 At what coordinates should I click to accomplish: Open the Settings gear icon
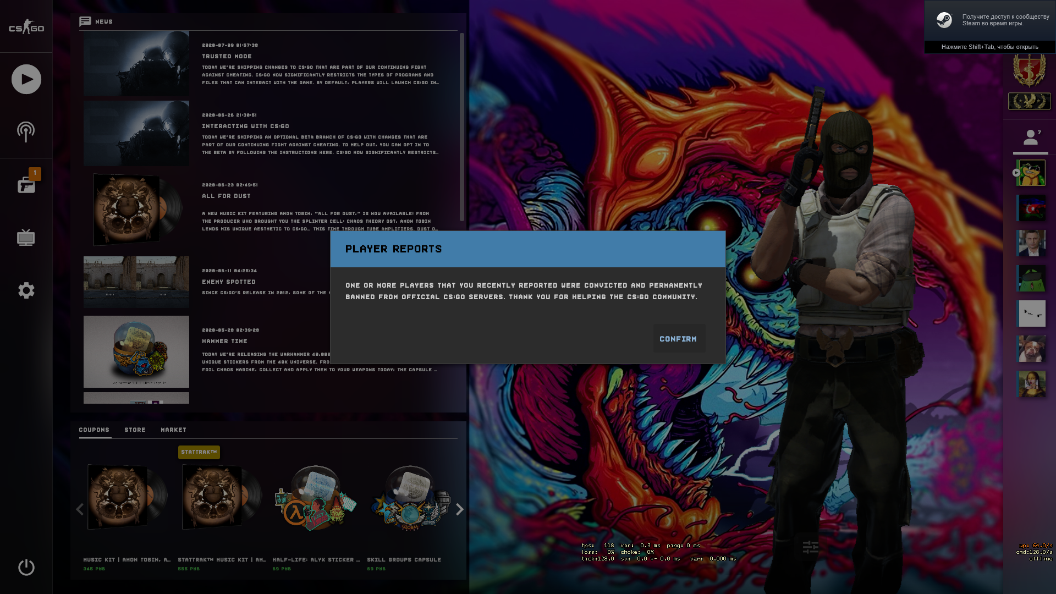[x=26, y=290]
